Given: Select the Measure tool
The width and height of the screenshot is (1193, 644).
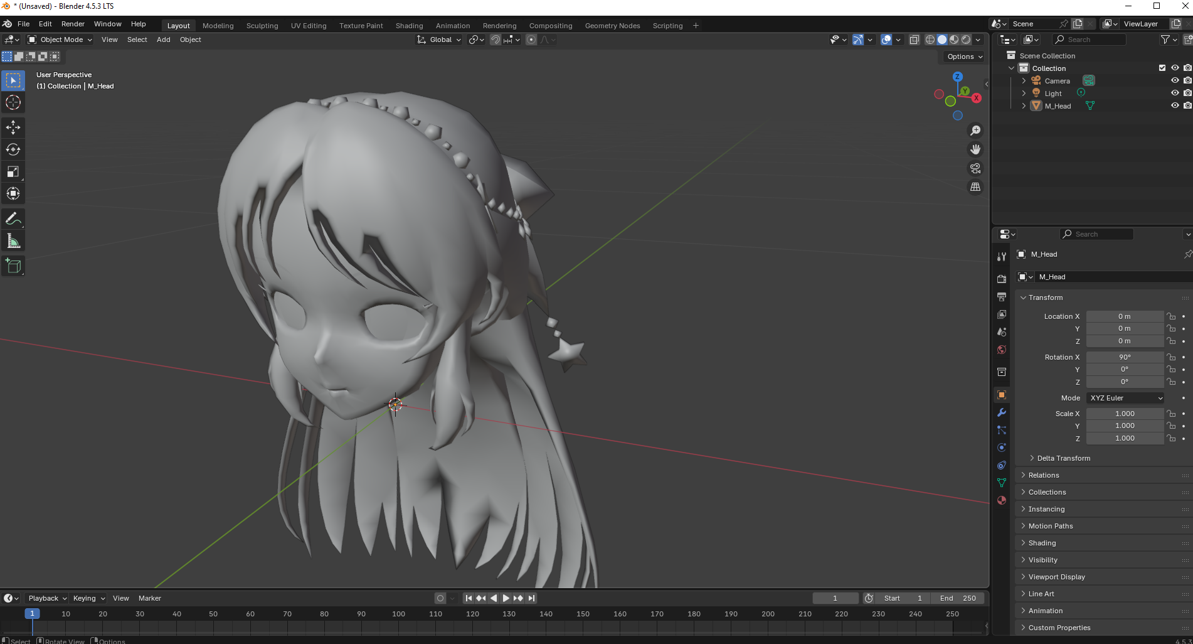Looking at the screenshot, I should pyautogui.click(x=13, y=241).
